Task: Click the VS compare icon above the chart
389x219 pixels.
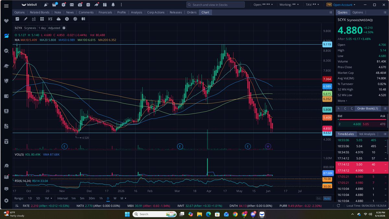Action: pos(50,19)
